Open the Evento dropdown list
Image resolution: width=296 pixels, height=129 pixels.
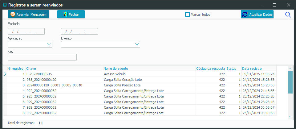tap(137, 44)
